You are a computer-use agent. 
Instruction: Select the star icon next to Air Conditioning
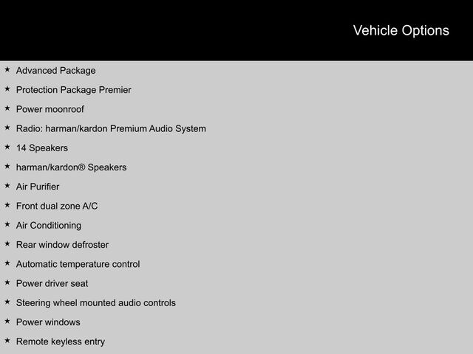[x=7, y=225]
